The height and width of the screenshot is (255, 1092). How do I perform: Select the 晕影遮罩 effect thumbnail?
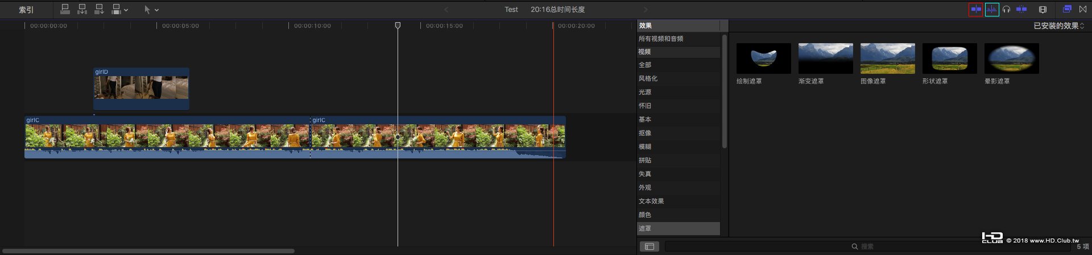coord(1011,58)
